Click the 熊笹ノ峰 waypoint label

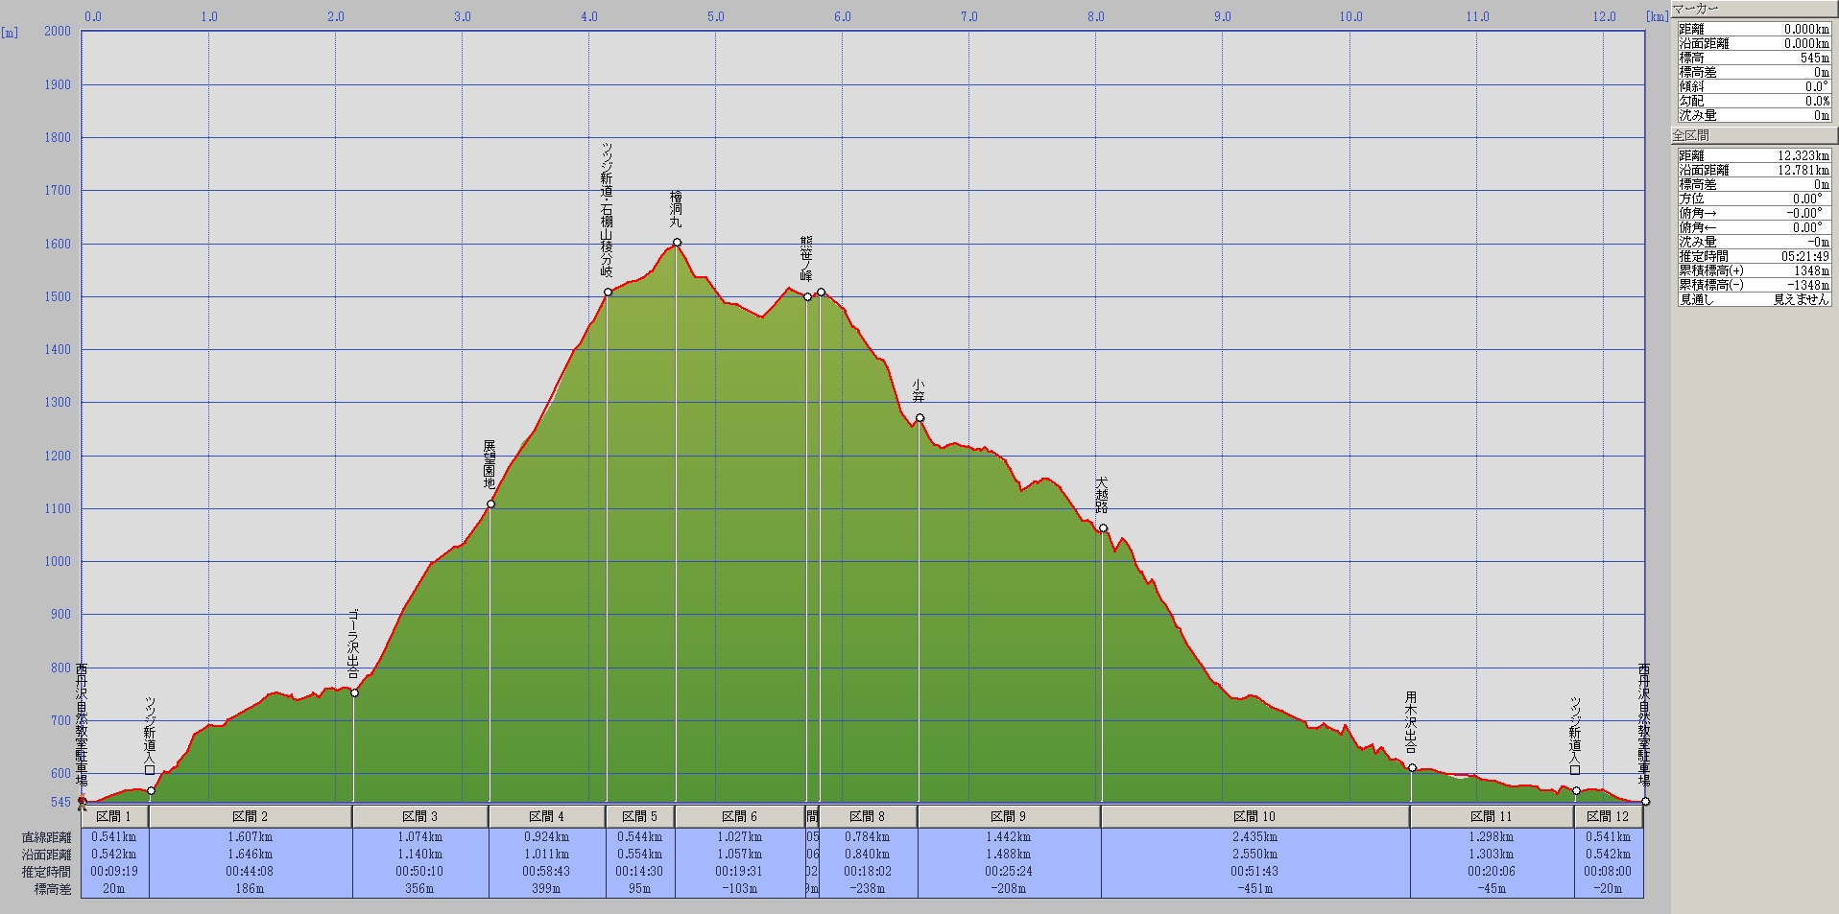806,259
